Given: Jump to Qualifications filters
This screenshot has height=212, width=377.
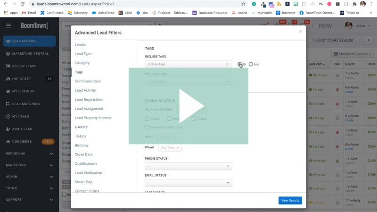Looking at the screenshot, I should 86,163.
